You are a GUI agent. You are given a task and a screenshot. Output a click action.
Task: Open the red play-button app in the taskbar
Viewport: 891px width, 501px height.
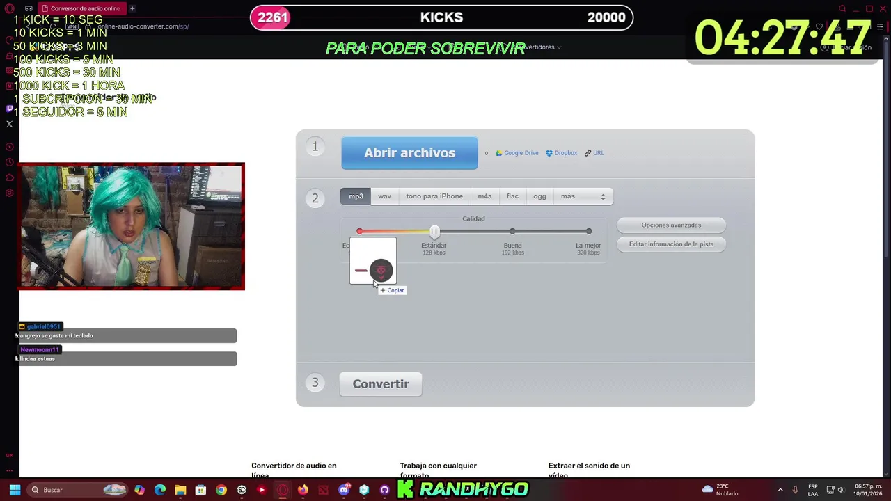tap(262, 490)
